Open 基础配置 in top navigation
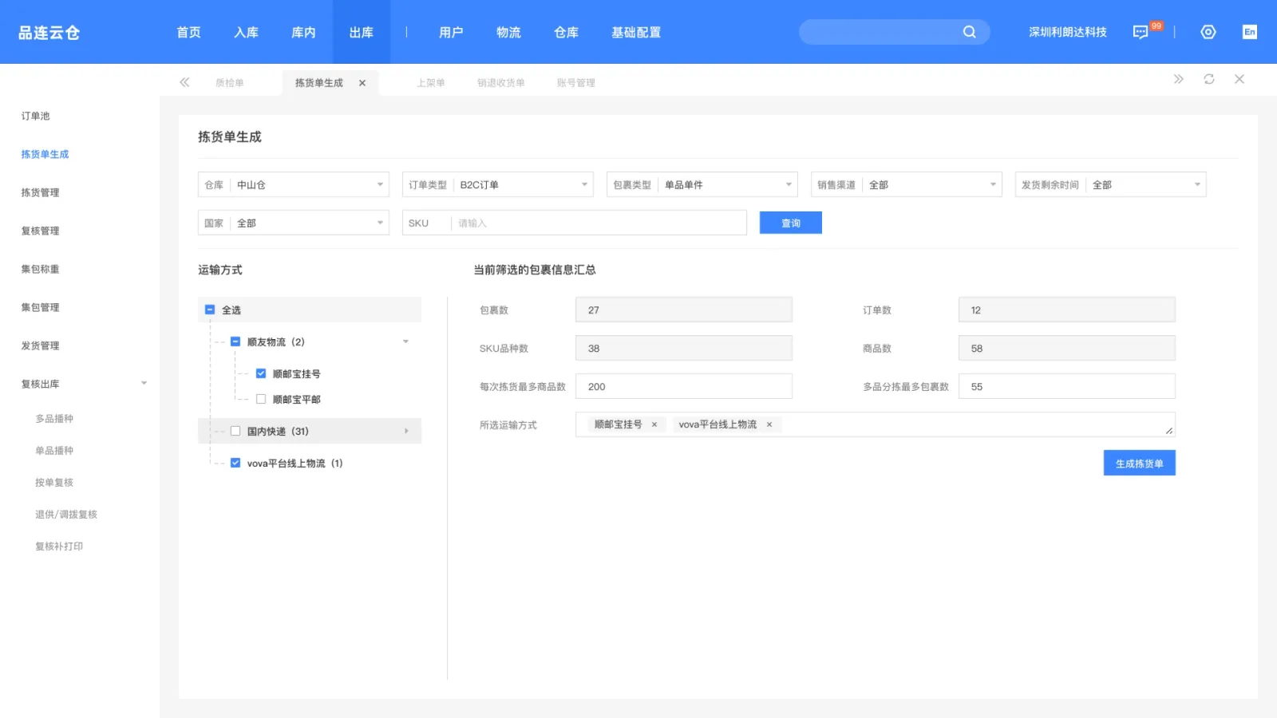1277x718 pixels. click(x=636, y=32)
